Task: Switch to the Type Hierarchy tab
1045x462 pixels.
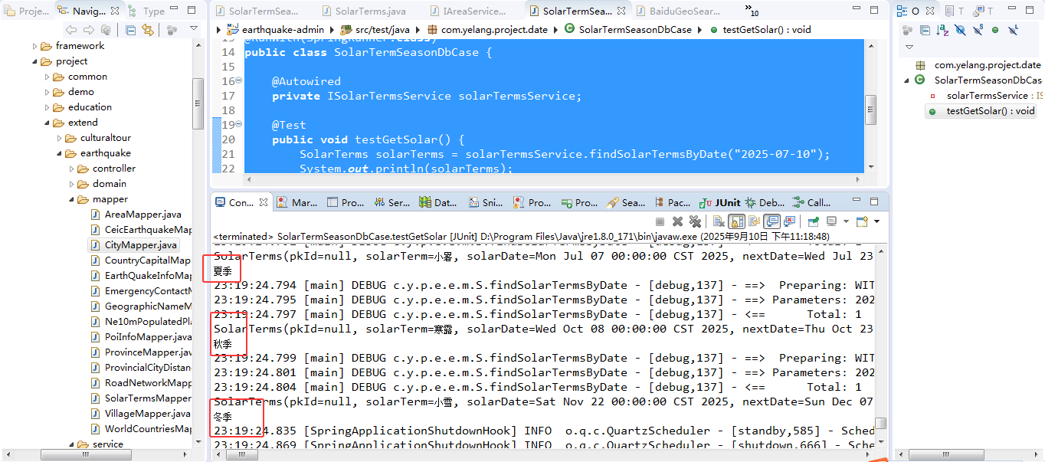Action: pos(147,11)
